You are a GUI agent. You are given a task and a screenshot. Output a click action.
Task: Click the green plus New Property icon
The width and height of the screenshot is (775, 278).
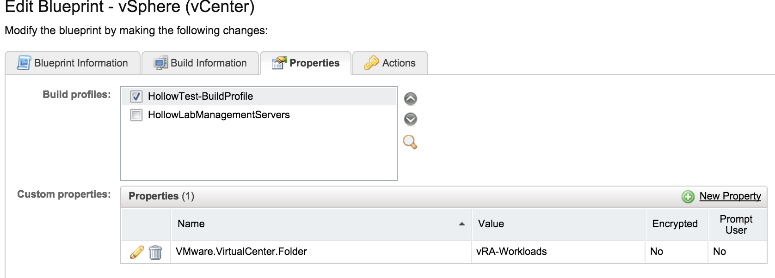point(688,197)
